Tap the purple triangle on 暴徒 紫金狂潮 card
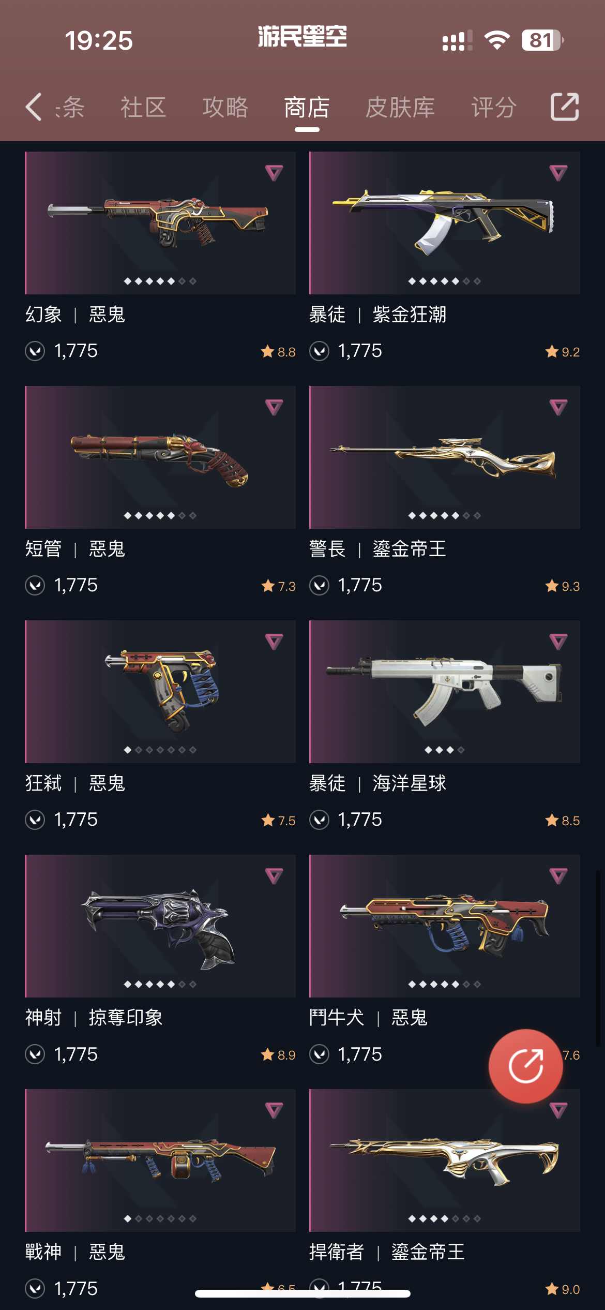 pyautogui.click(x=558, y=172)
